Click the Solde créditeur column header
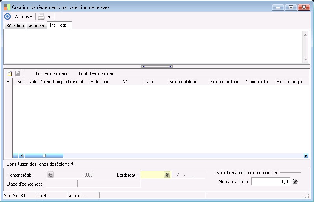This screenshot has height=202, width=314. click(x=224, y=82)
